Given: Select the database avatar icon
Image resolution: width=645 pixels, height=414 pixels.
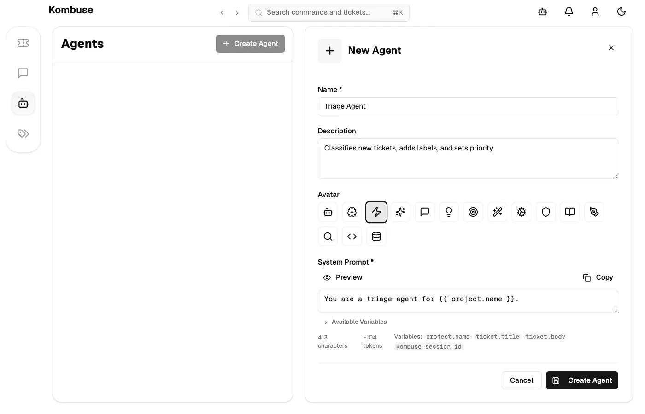Looking at the screenshot, I should click(376, 236).
